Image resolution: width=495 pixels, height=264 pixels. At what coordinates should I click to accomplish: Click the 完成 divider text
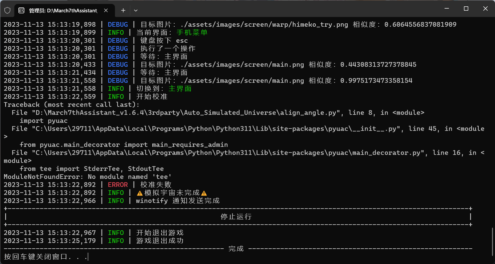(236, 248)
